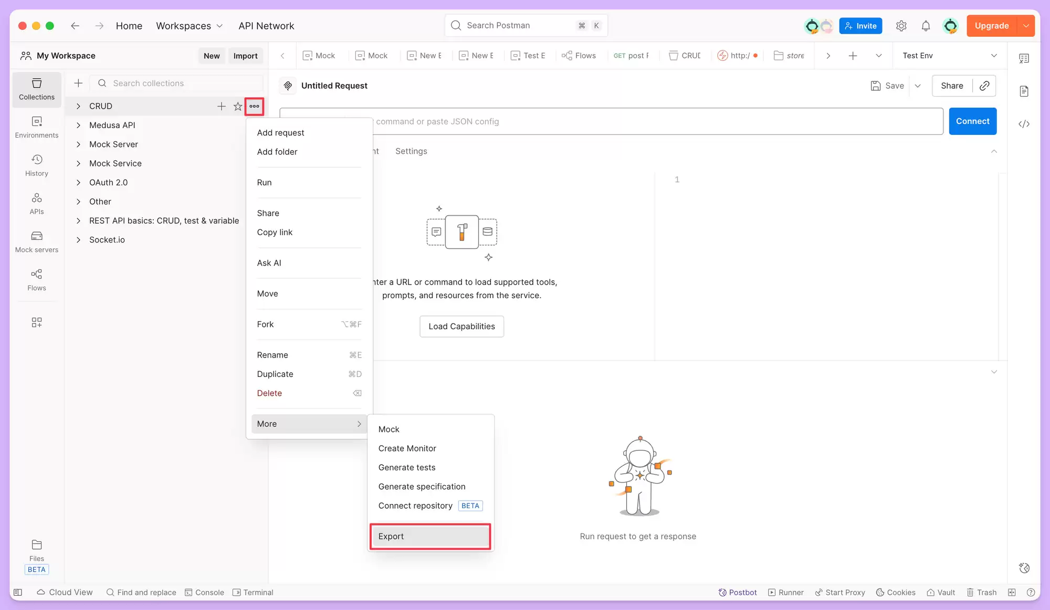Go back with the navigation arrow

pos(75,26)
